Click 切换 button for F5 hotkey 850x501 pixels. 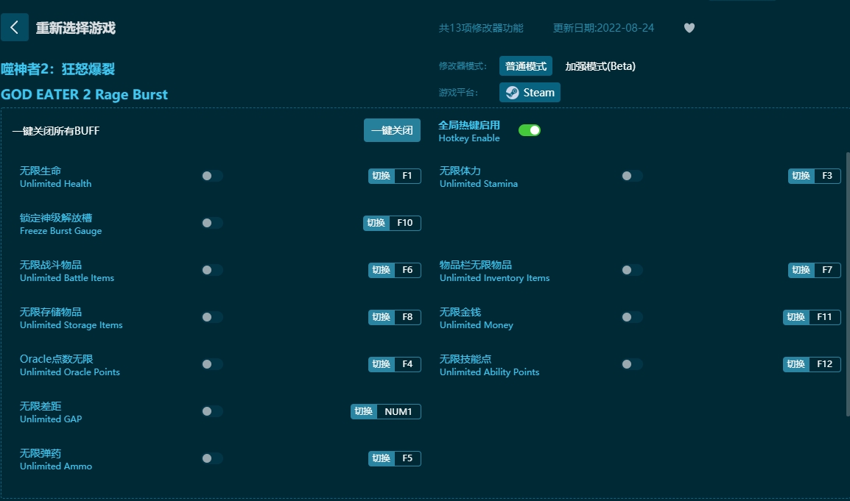click(x=382, y=459)
